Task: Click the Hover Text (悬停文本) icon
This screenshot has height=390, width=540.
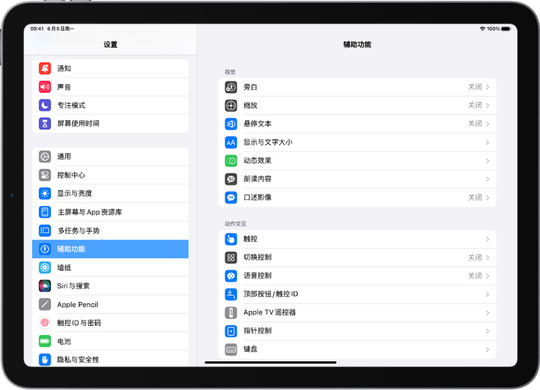Action: (x=231, y=124)
